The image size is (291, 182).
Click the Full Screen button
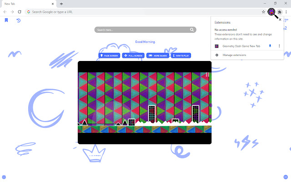coord(133,56)
